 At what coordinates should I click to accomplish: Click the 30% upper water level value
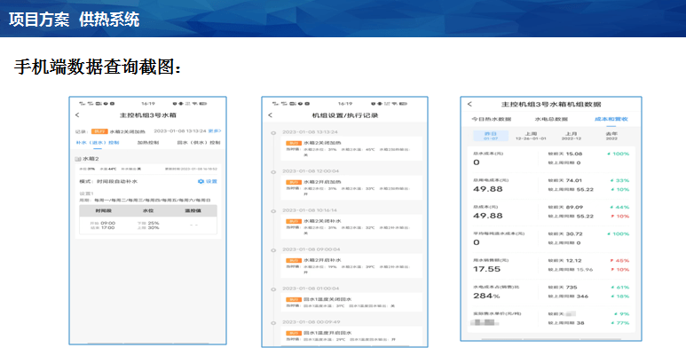[154, 227]
